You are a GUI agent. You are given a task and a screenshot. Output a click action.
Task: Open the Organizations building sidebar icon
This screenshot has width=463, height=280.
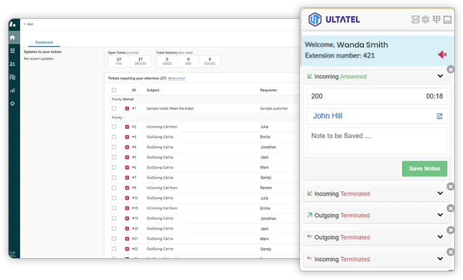click(13, 77)
